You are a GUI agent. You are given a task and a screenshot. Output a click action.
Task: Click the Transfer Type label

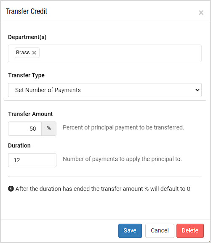[26, 75]
